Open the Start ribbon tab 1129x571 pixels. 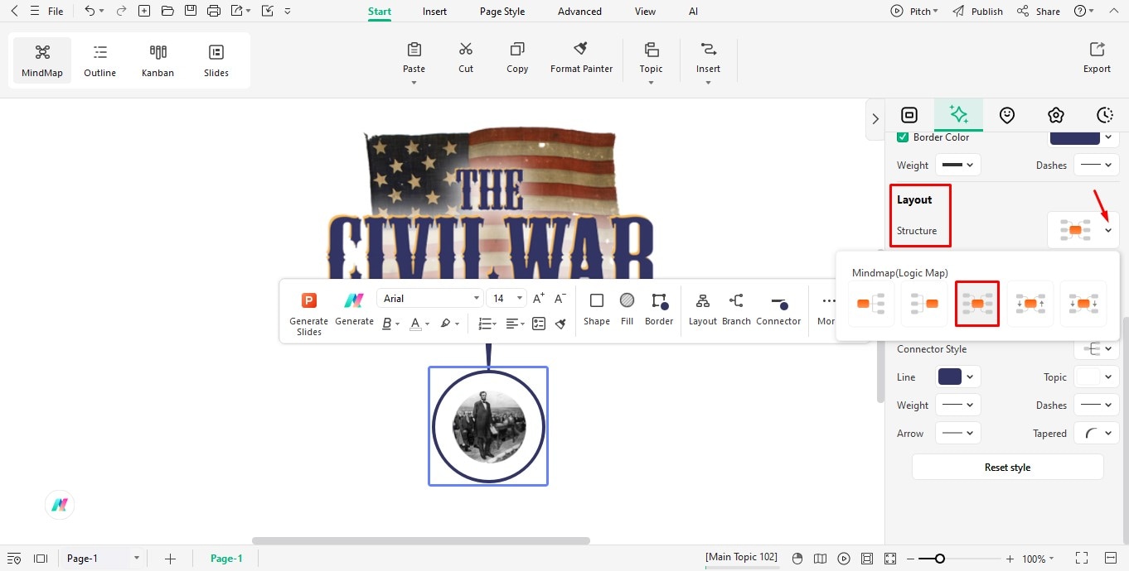tap(380, 12)
